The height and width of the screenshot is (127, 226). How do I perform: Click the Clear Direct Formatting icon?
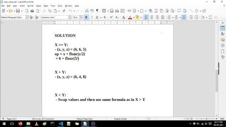[124, 17]
